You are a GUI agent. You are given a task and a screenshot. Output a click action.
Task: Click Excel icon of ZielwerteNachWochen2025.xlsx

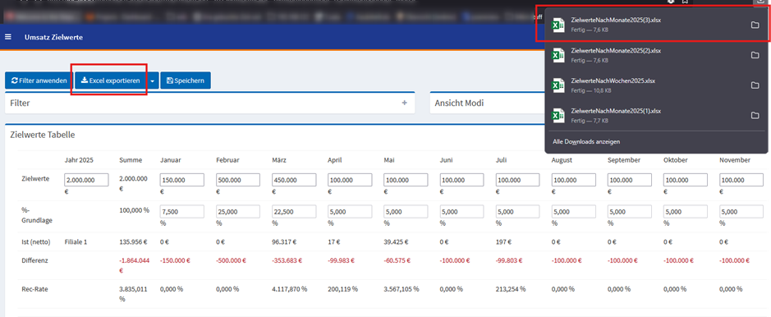tap(558, 85)
